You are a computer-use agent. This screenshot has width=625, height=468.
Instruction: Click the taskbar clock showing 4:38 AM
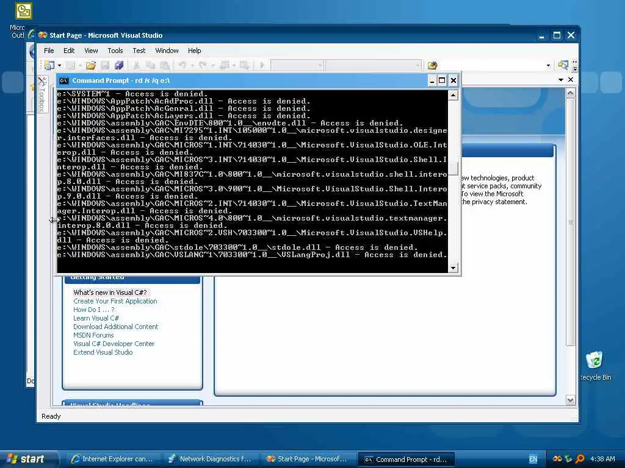pos(602,459)
